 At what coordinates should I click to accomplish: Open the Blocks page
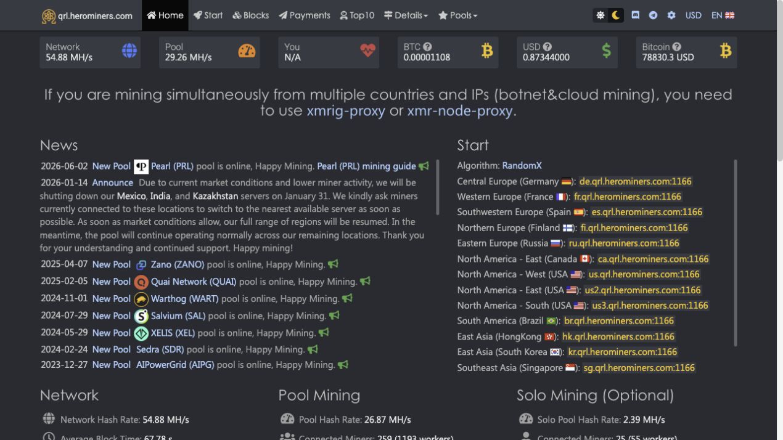tap(250, 15)
